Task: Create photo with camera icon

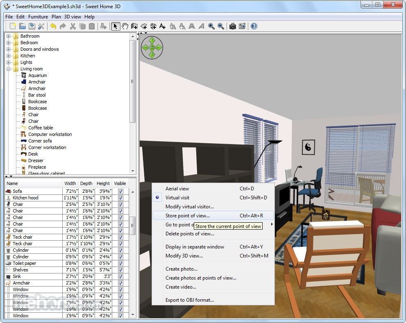Action: (233, 26)
